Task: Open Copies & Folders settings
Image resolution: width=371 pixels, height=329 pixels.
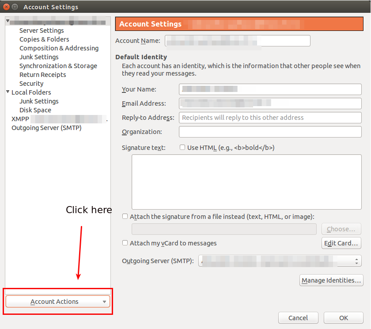Action: click(x=44, y=39)
